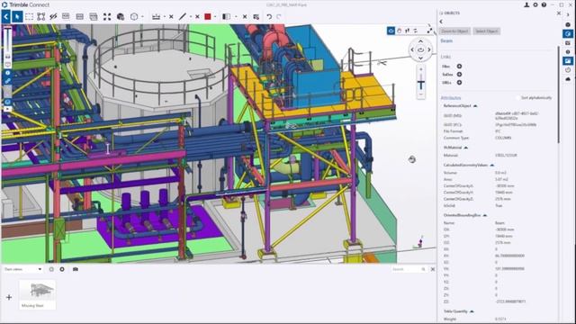The image size is (576, 324).
Task: Collapse the CalculatedGeometryValues group
Action: (x=492, y=165)
